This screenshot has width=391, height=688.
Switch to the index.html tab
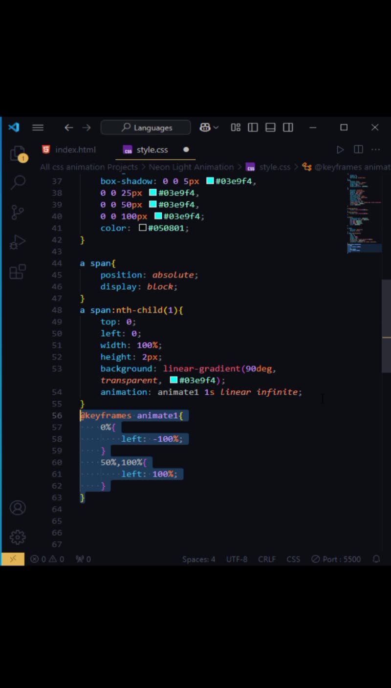(69, 150)
